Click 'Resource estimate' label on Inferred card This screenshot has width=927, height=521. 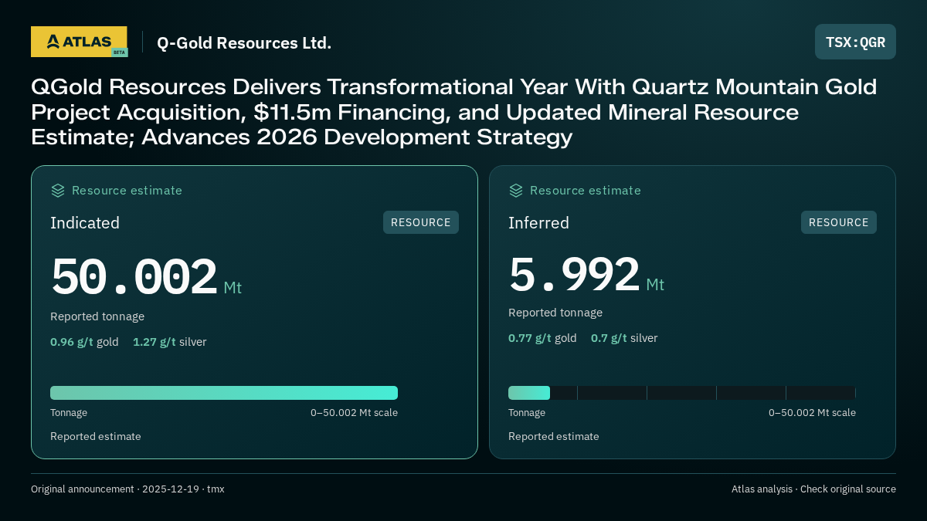585,191
